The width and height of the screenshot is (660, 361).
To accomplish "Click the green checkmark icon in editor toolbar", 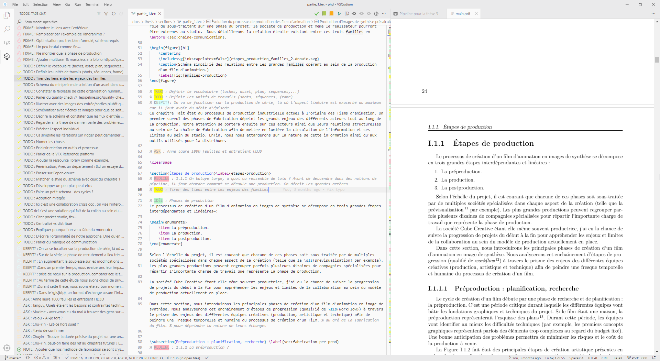I will [x=317, y=14].
